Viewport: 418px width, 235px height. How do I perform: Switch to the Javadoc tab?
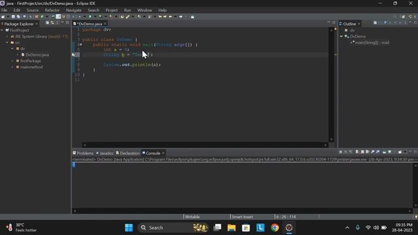tap(104, 153)
